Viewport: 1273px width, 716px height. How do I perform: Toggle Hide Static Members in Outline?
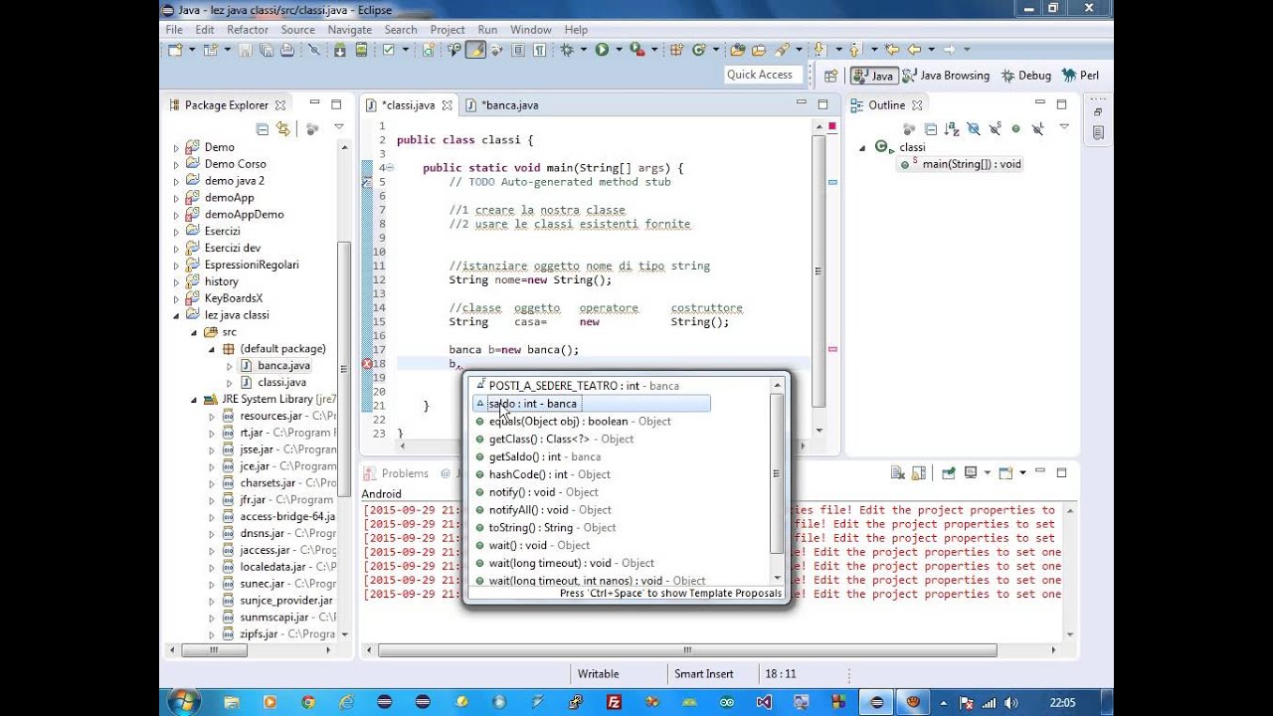pyautogui.click(x=995, y=128)
